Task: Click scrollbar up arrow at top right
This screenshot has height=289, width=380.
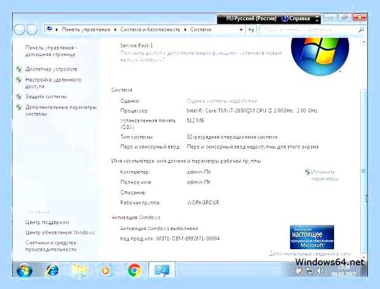Action: (x=363, y=42)
